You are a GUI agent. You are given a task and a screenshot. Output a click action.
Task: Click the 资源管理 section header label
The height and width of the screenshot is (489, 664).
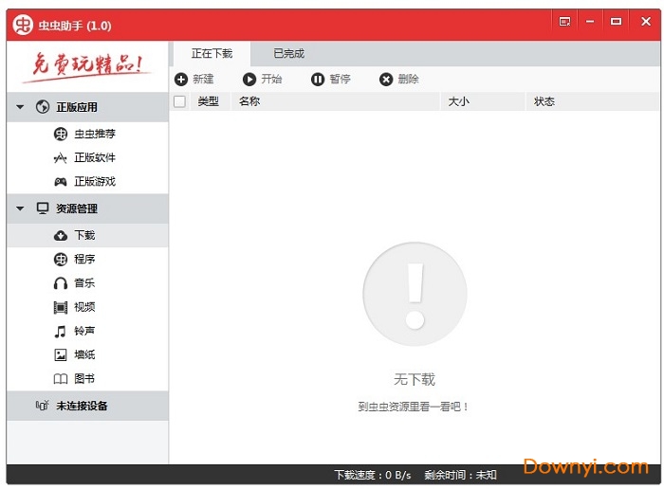coord(77,208)
